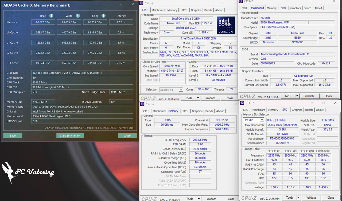Maximize the CPU-Z SPD window
This screenshot has width=342, height=201.
pyautogui.click(x=323, y=103)
